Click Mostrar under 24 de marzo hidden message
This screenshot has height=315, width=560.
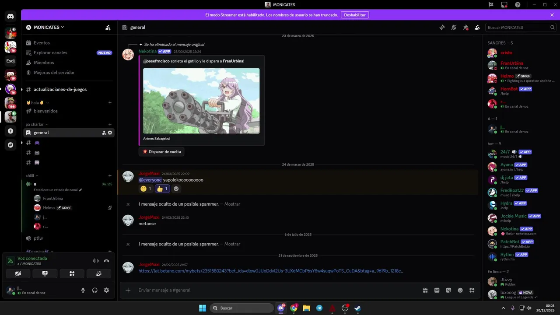pyautogui.click(x=232, y=204)
